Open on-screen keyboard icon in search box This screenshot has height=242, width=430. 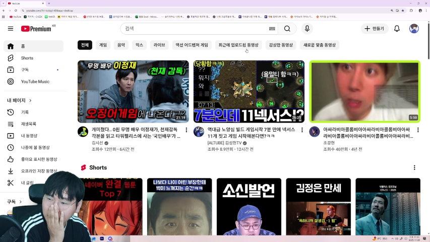(272, 29)
